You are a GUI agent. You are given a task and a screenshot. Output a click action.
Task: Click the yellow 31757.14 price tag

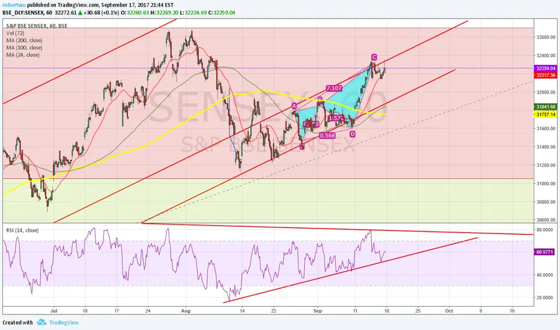point(546,115)
